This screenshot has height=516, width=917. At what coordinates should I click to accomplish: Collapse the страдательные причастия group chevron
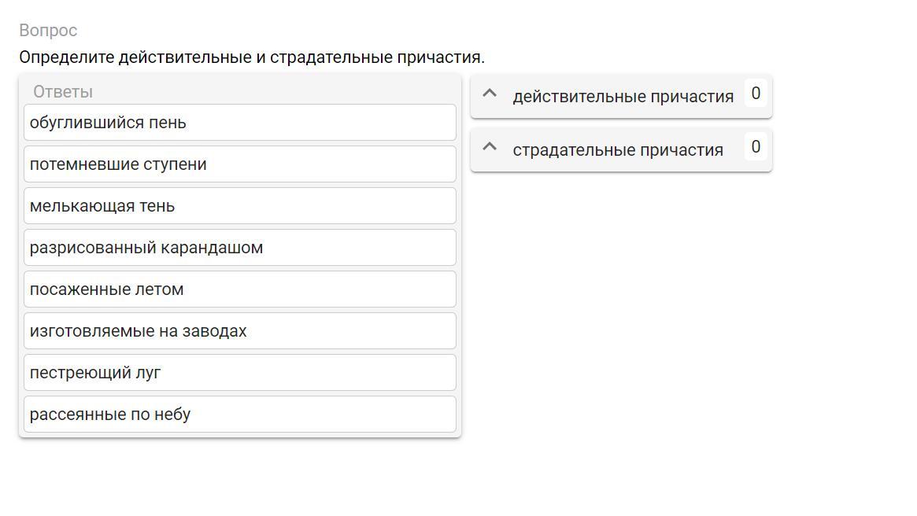[x=489, y=148]
